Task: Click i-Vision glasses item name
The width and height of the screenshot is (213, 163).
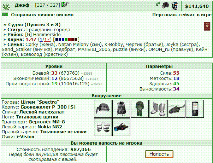Action: click(25, 136)
